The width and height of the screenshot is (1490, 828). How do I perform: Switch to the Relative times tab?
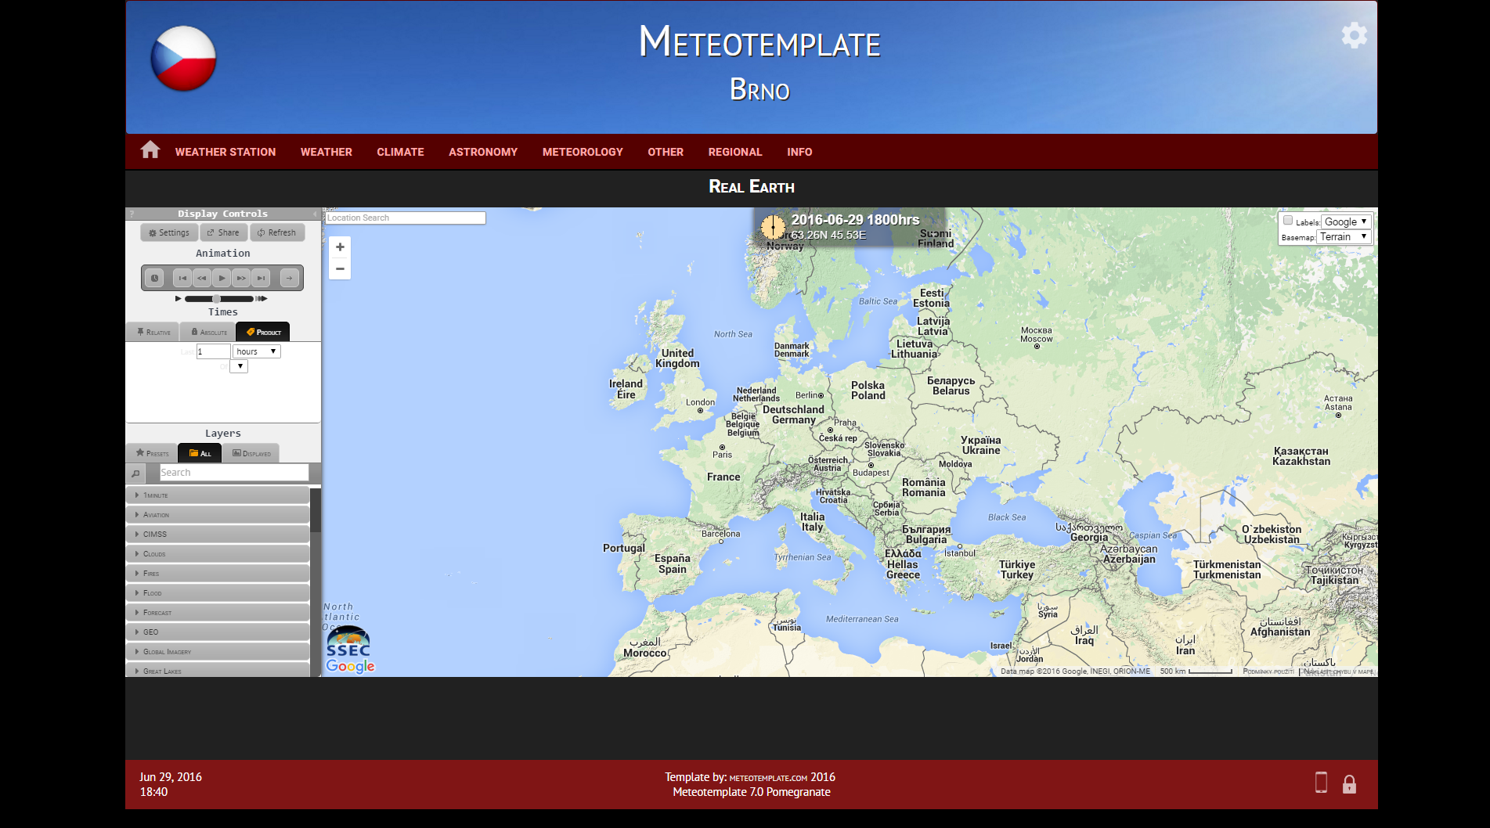(x=153, y=332)
